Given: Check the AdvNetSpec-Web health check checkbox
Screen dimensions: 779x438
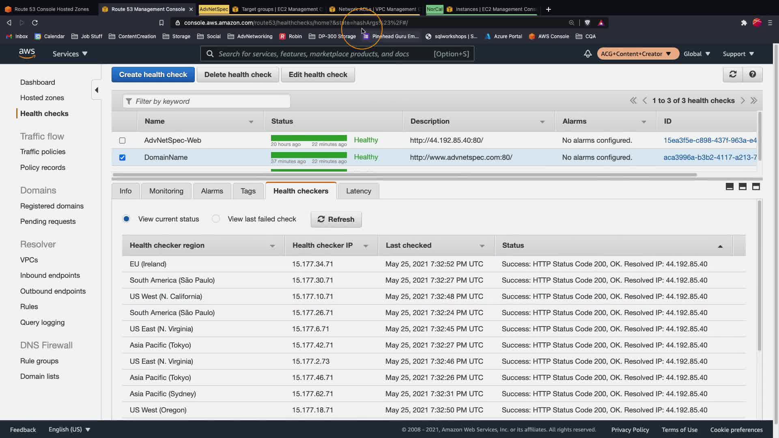Looking at the screenshot, I should tap(122, 140).
